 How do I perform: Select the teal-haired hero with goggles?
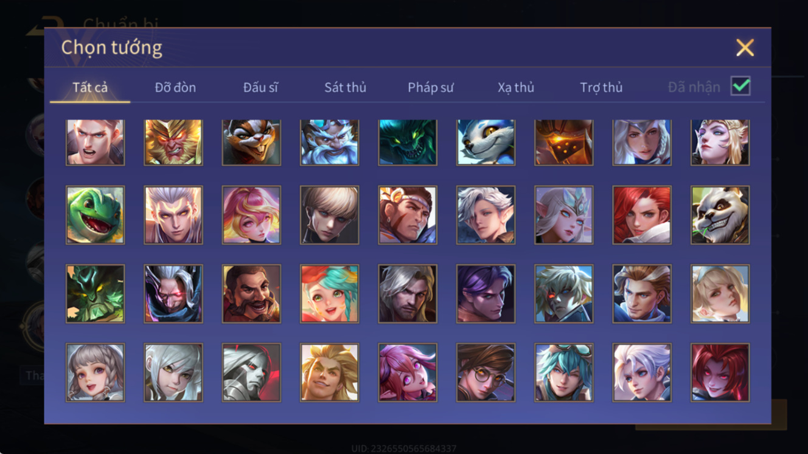point(564,373)
